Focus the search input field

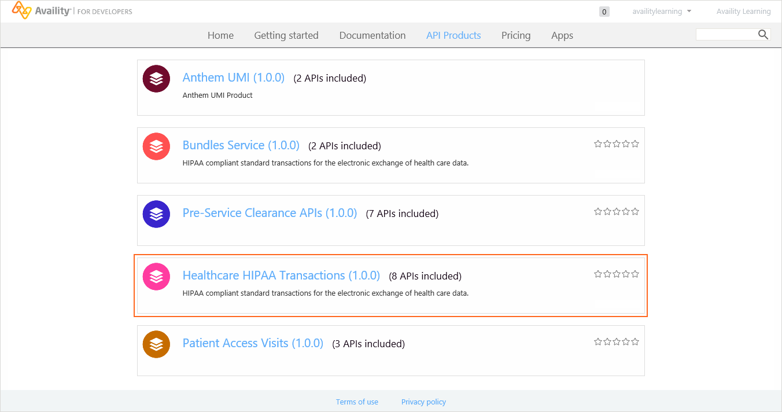[x=726, y=35]
